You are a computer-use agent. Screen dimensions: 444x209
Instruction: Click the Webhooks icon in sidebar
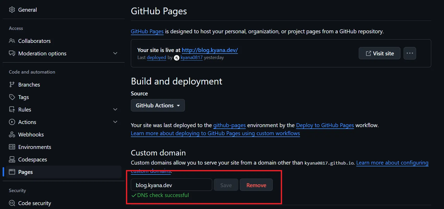(12, 134)
